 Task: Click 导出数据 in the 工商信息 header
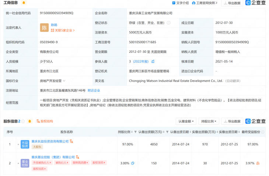(x=232, y=3)
